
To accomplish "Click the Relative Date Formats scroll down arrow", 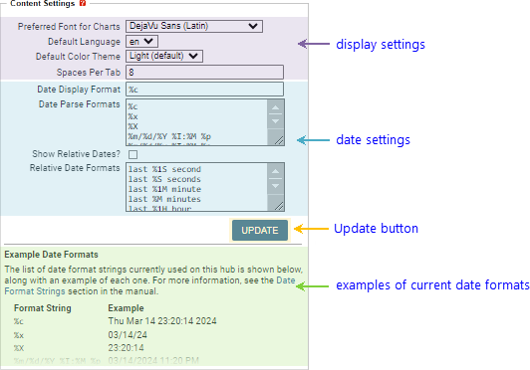I will click(x=276, y=186).
